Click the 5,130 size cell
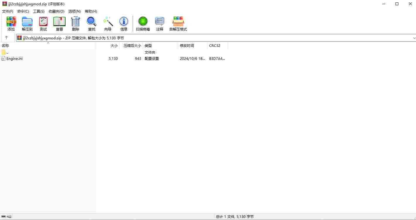 pyautogui.click(x=113, y=58)
